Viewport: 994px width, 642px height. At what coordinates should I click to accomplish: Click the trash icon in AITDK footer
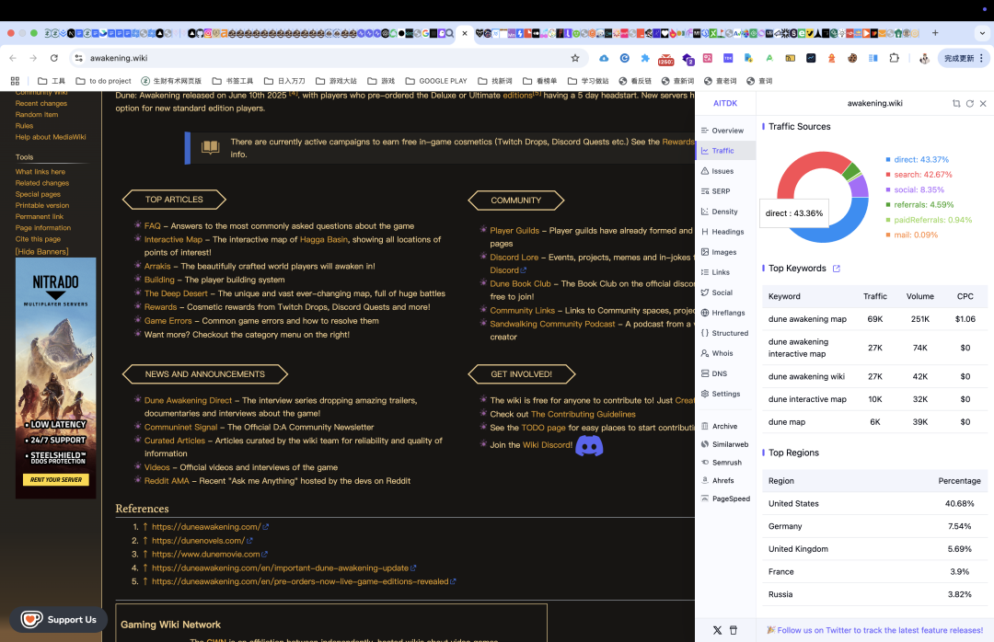(x=734, y=630)
